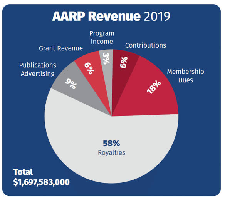Click the 'Contributions' label
The height and width of the screenshot is (202, 225).
click(146, 45)
